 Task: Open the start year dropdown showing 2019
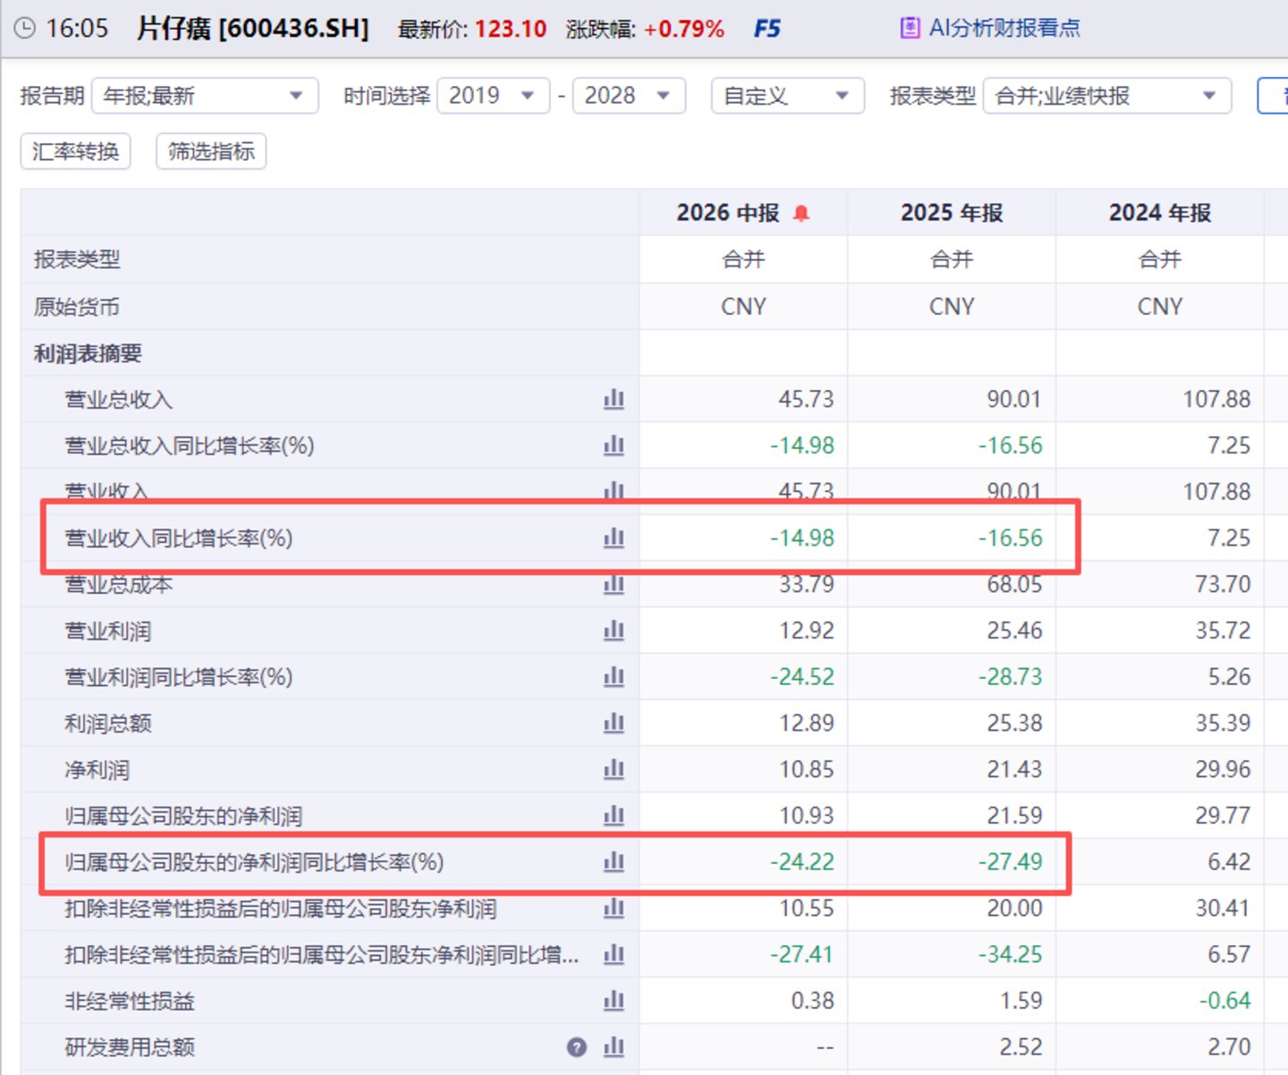coord(493,96)
